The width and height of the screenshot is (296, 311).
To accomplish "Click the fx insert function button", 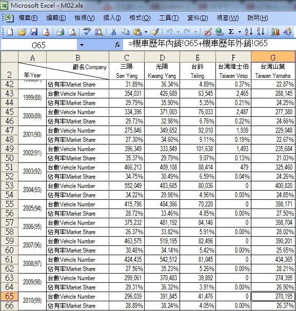I will coord(117,45).
